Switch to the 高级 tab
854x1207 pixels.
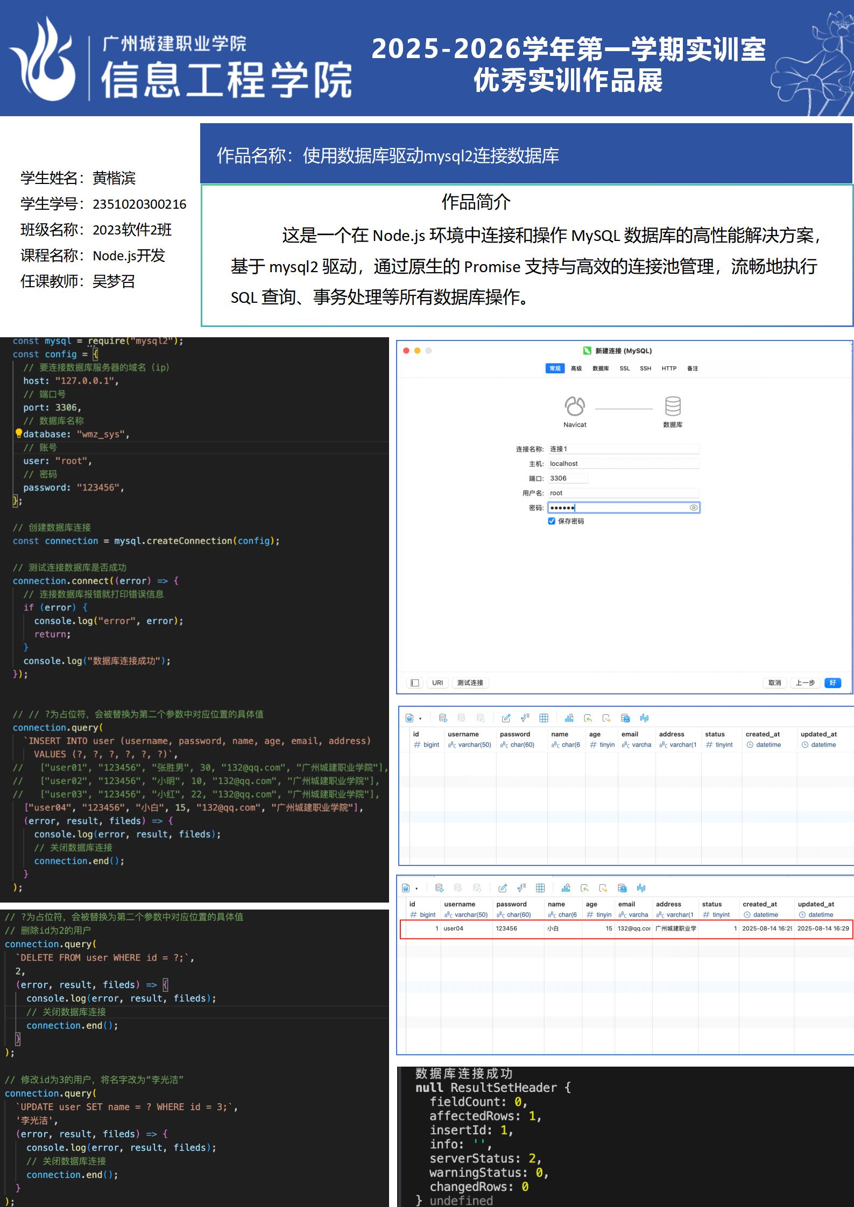pos(576,368)
